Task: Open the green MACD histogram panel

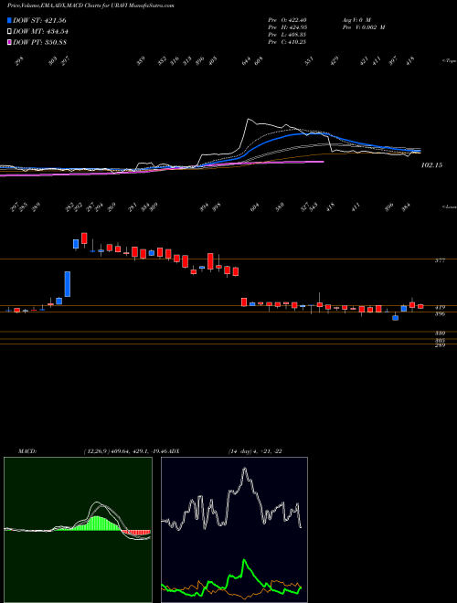Action: (78, 530)
